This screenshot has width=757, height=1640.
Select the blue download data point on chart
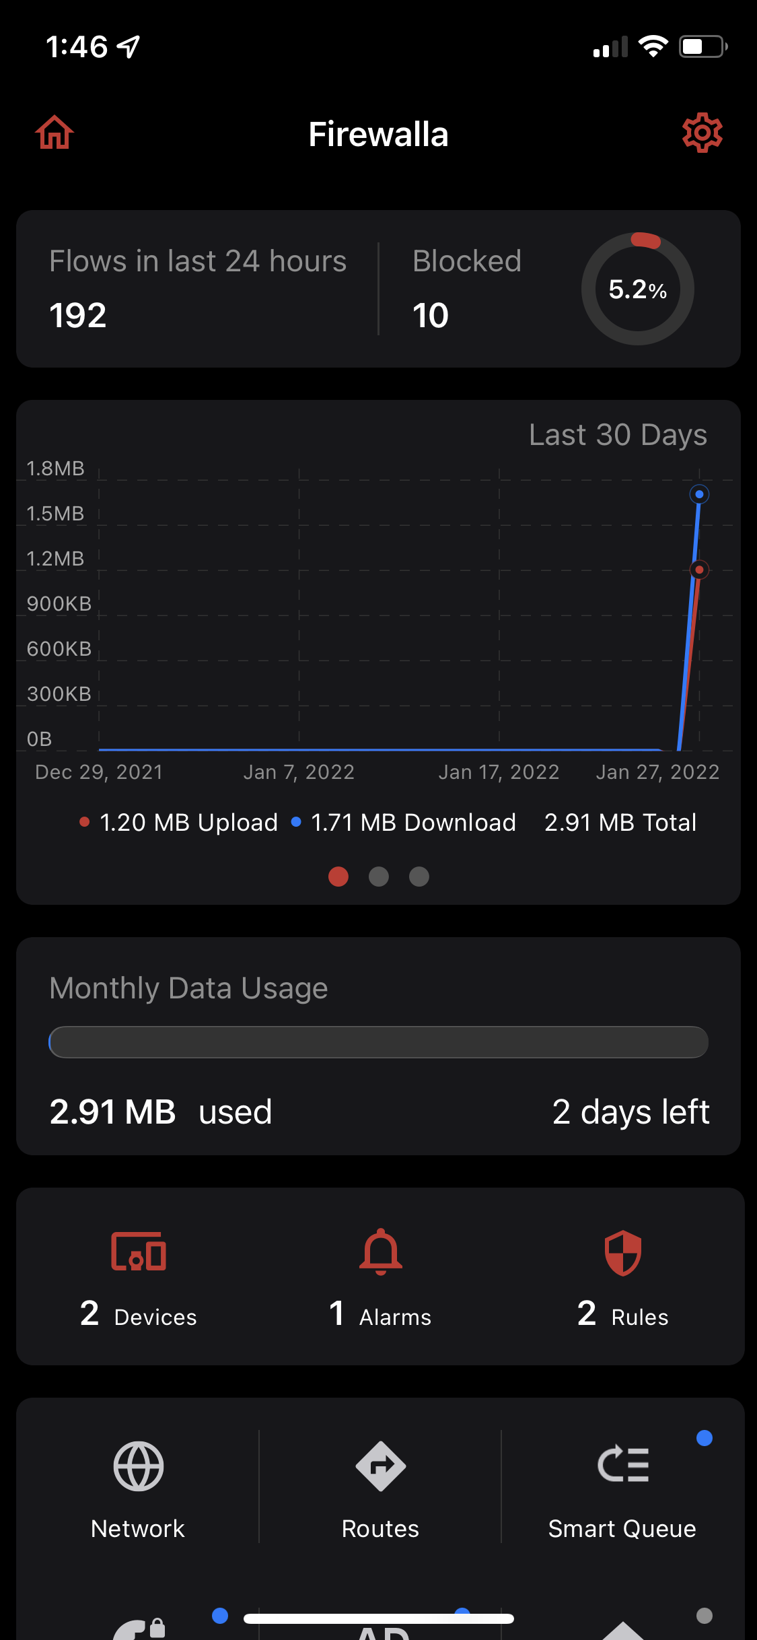(x=700, y=495)
